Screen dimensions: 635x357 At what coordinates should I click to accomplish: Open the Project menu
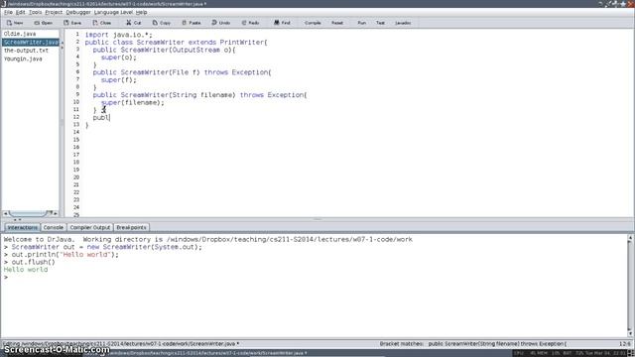pos(54,12)
